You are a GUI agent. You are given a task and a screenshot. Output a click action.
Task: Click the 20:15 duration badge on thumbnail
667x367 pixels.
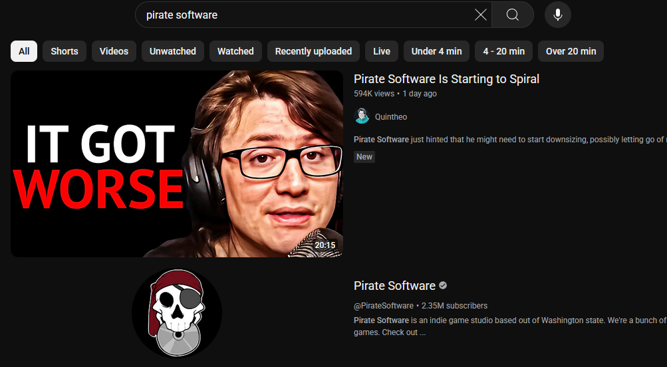325,245
